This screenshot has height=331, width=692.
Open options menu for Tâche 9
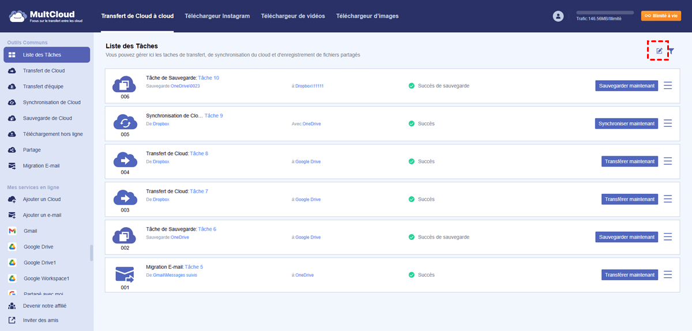pyautogui.click(x=668, y=123)
